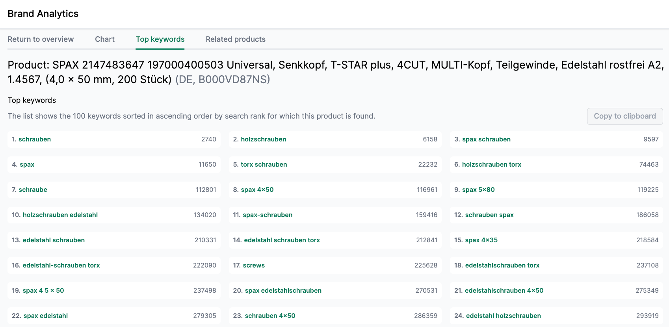This screenshot has width=669, height=327.
Task: Open the keyword link 'edelstahlschrauben torx'
Action: tap(502, 265)
